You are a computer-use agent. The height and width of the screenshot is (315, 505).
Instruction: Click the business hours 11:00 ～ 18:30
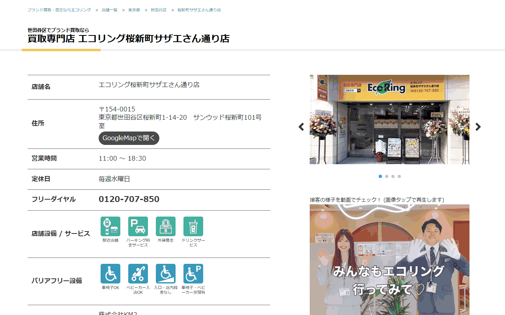pos(122,158)
